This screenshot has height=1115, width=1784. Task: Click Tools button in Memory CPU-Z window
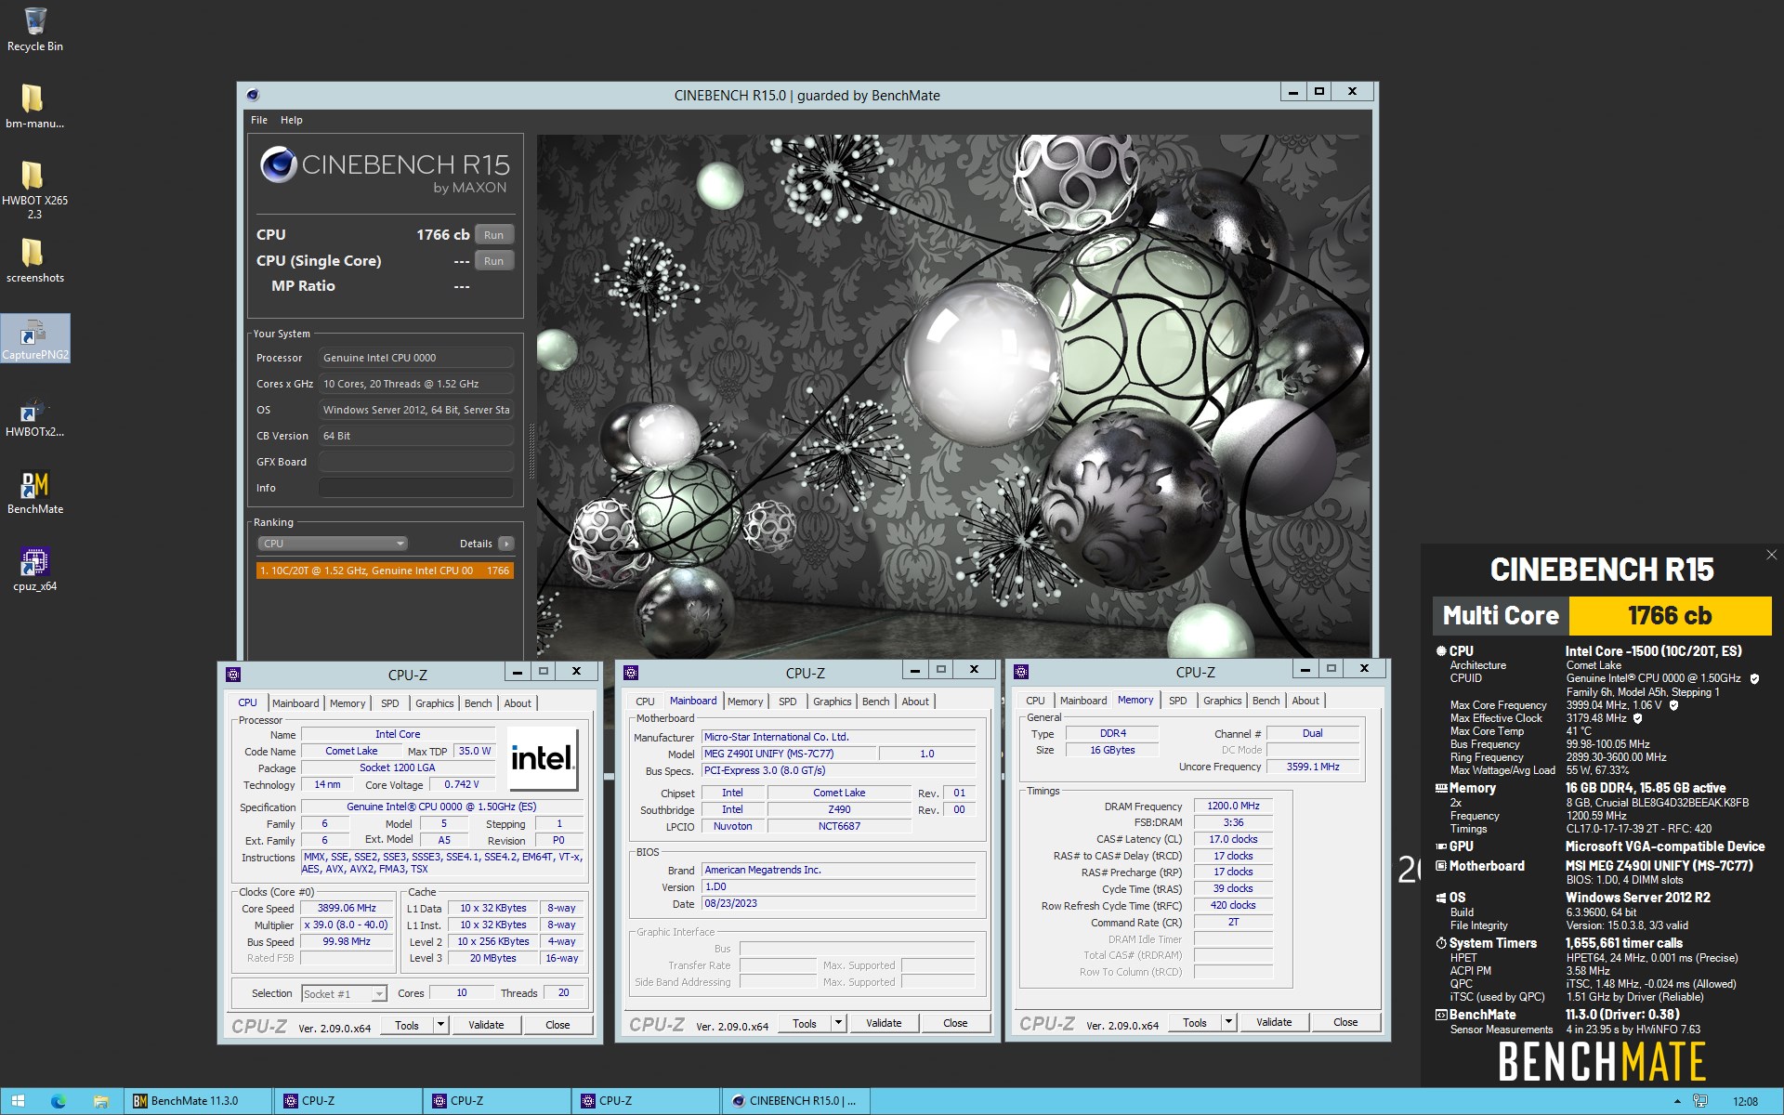1195,1022
